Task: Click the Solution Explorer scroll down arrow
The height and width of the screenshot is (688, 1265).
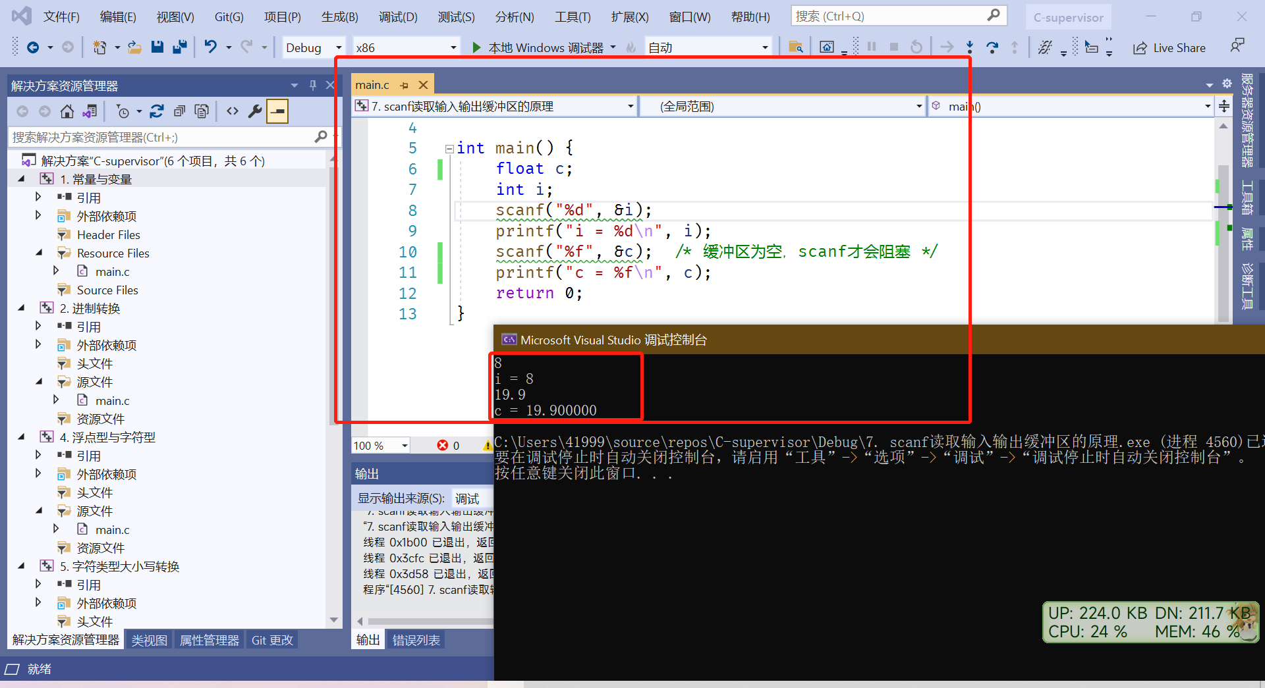Action: tap(333, 620)
